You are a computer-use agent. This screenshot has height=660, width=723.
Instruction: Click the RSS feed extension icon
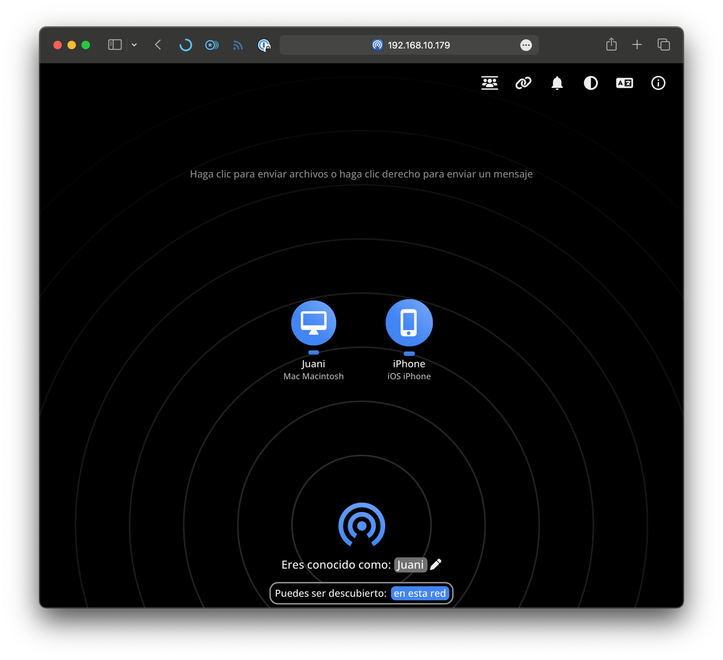pos(238,45)
